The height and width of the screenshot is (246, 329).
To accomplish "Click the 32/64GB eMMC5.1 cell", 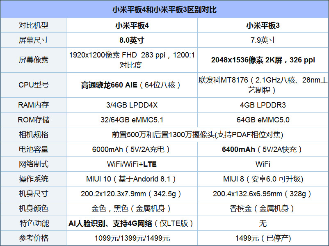I will pyautogui.click(x=132, y=120).
